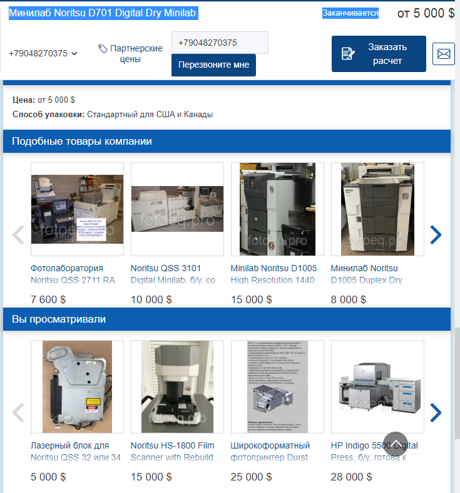This screenshot has width=460, height=493.
Task: Click the 10 000 $ price text
Action: (x=151, y=299)
